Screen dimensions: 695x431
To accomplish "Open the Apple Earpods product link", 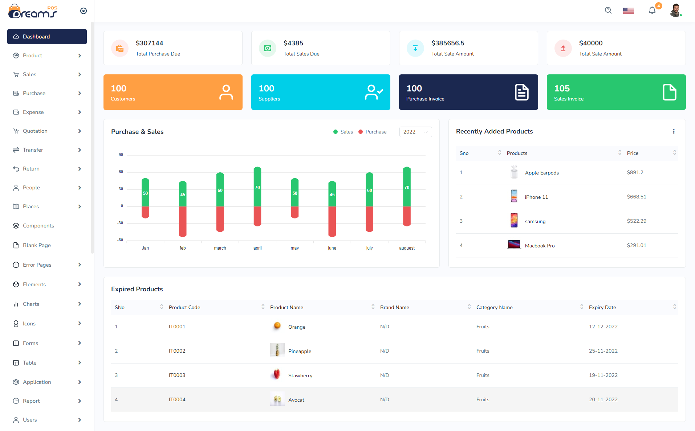I will 542,173.
